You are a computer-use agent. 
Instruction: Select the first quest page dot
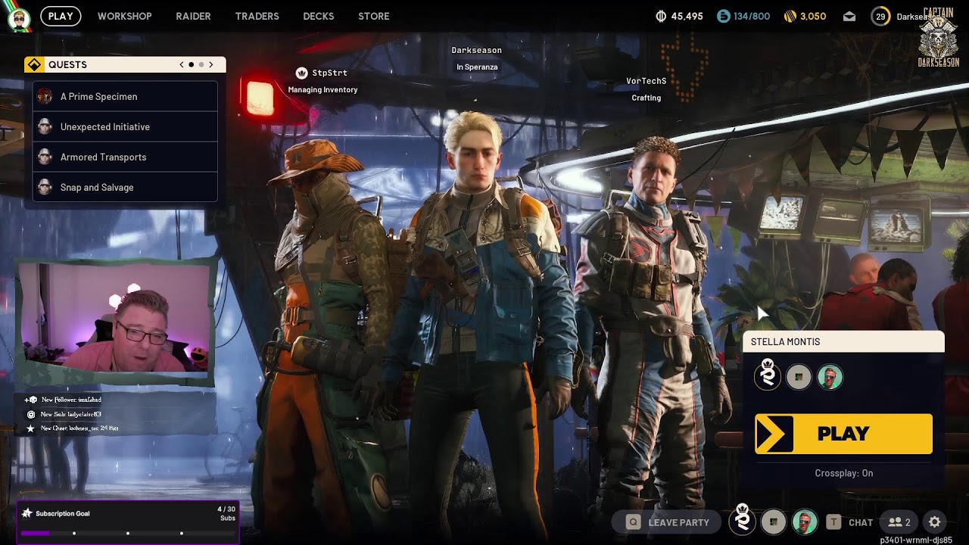coord(191,64)
